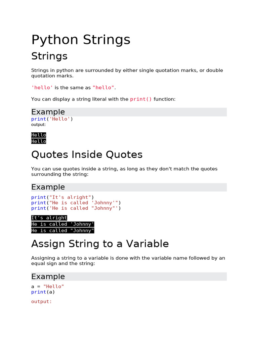Select the print('Hello') code line
The image size is (258, 344).
click(52, 119)
